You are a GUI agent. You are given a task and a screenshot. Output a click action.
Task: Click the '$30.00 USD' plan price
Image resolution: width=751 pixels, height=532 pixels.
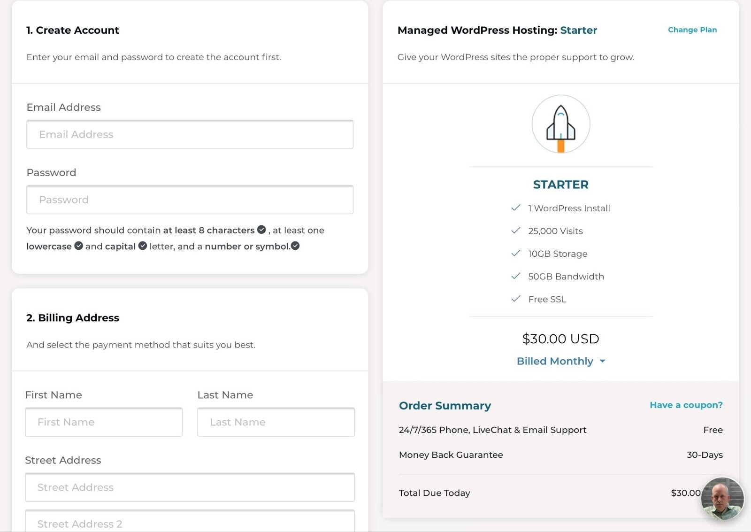coord(560,339)
